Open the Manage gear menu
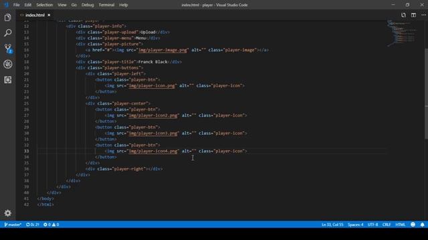Viewport: 428px width, 240px height. [x=7, y=213]
